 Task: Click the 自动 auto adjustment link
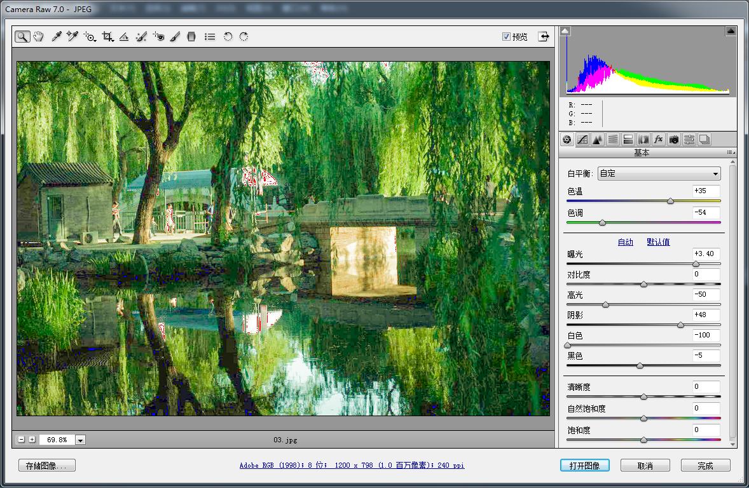625,242
